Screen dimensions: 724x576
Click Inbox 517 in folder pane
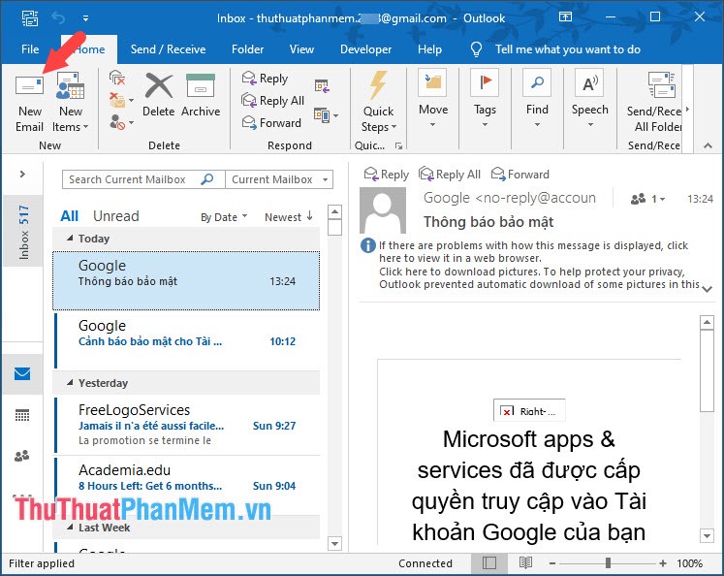(23, 232)
